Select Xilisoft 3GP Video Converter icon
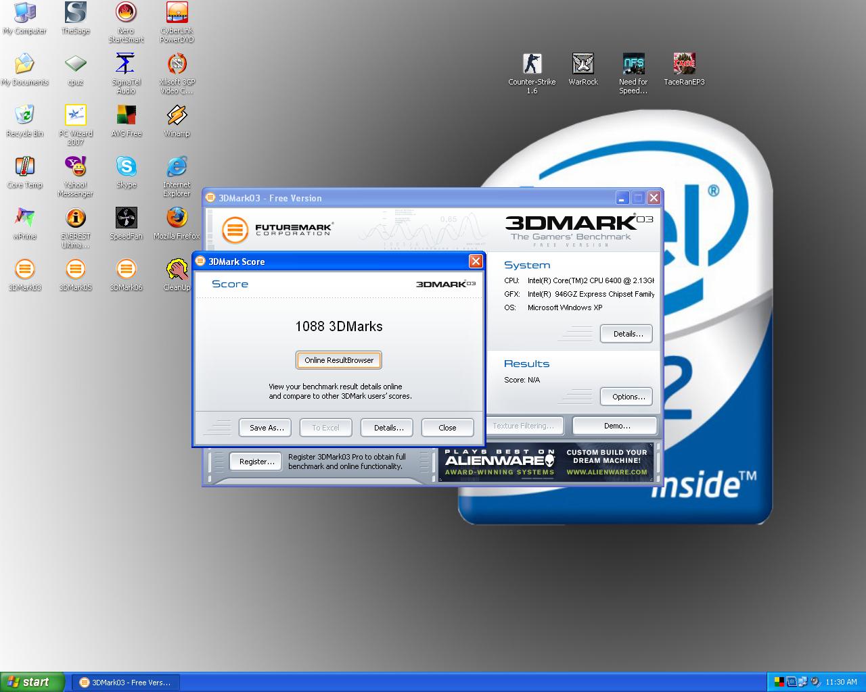Viewport: 866px width, 692px height. (x=177, y=74)
